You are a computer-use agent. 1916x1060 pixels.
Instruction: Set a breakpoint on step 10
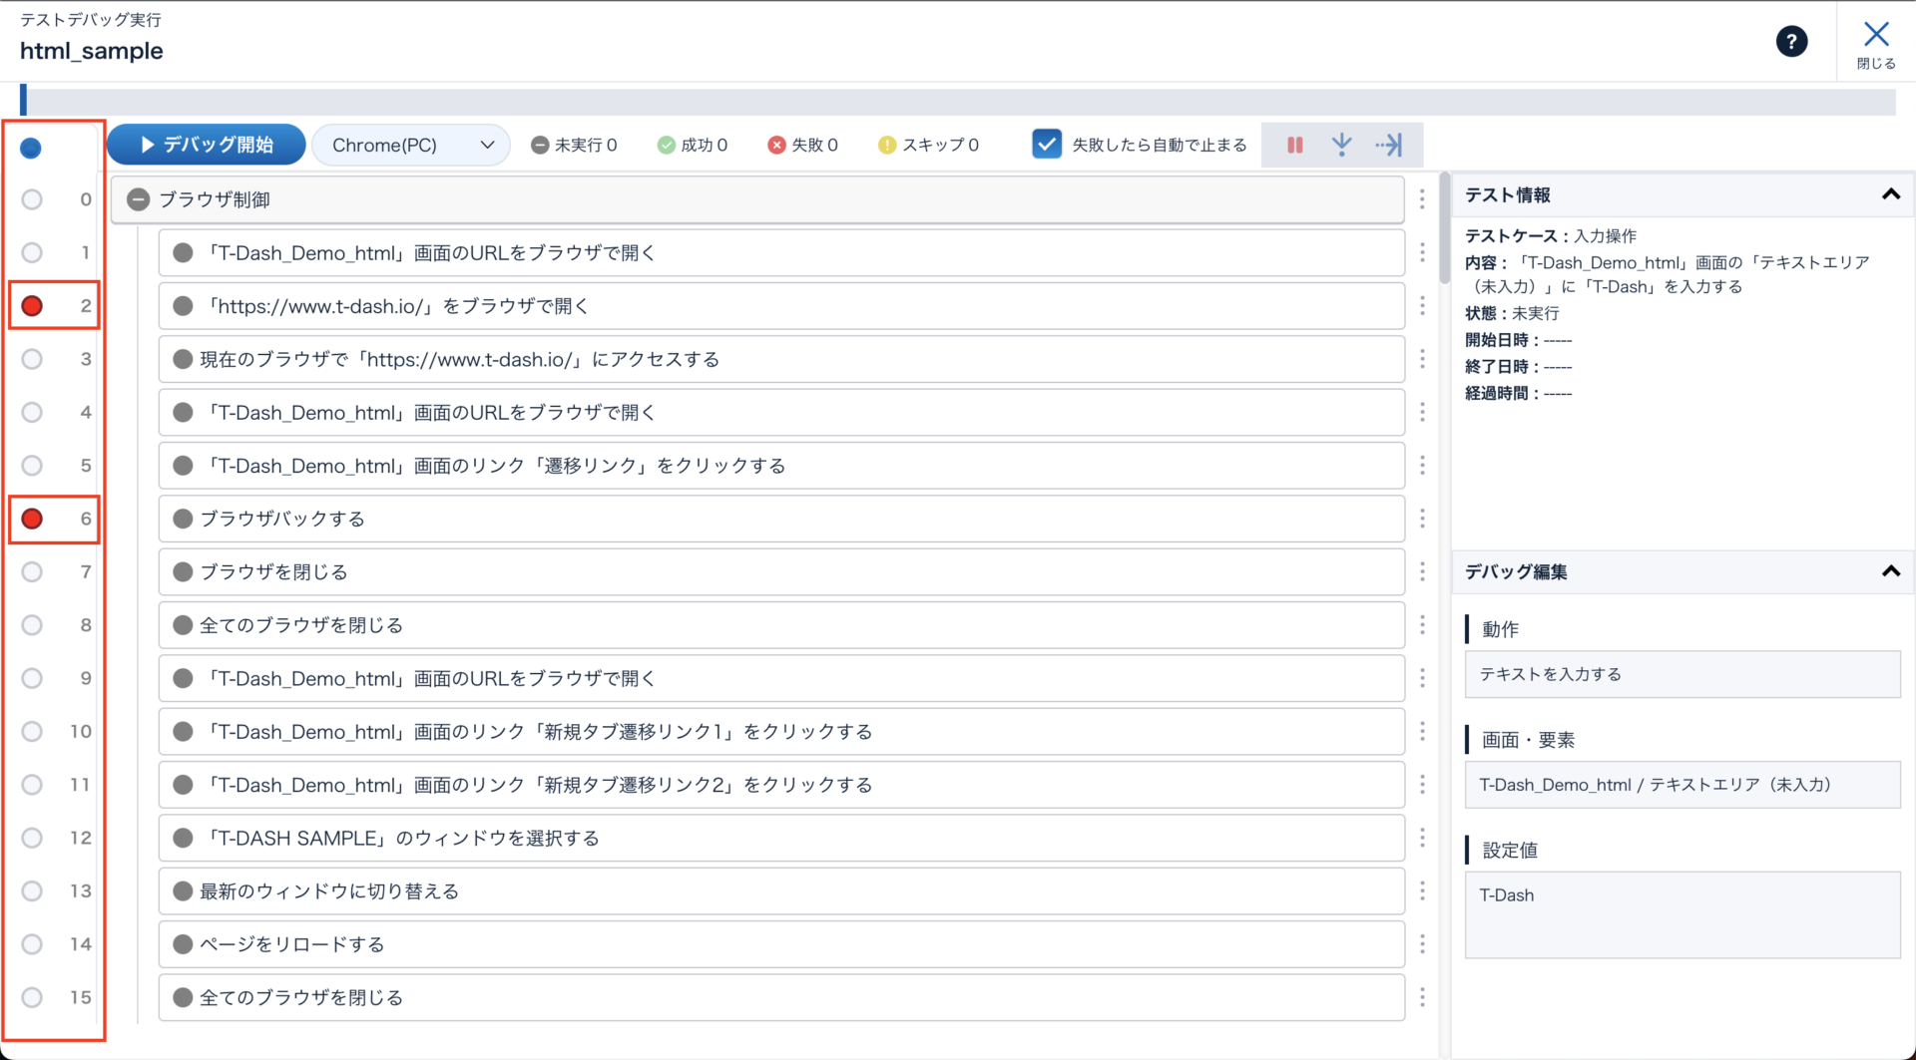click(x=32, y=732)
